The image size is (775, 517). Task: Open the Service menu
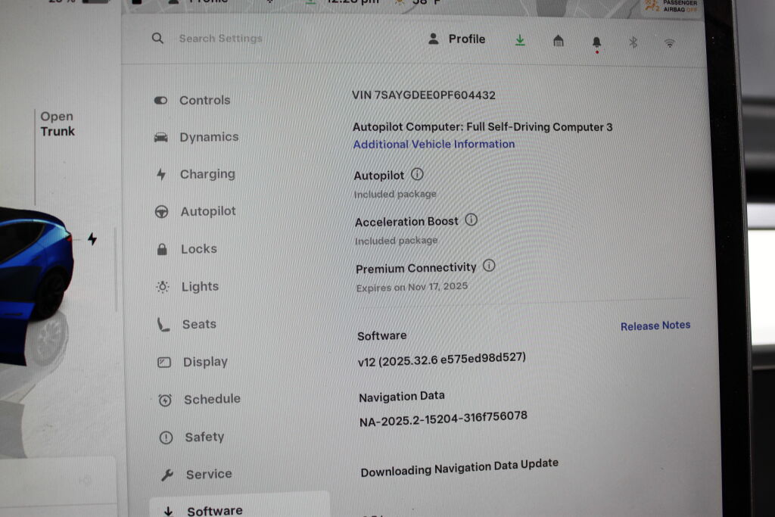point(208,475)
